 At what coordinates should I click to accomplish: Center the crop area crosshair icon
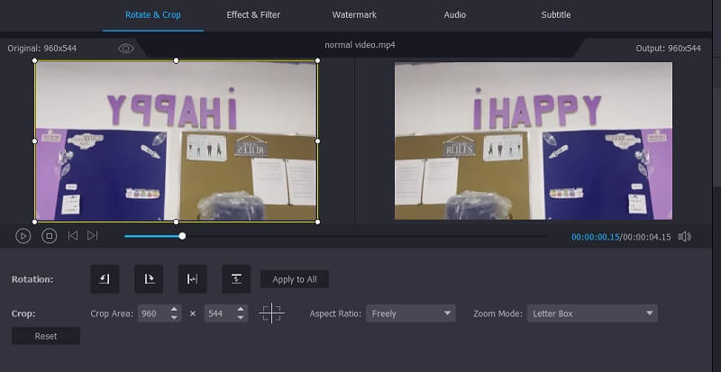[271, 313]
